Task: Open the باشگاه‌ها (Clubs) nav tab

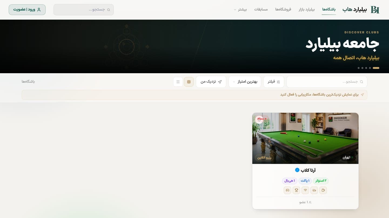Action: click(329, 9)
